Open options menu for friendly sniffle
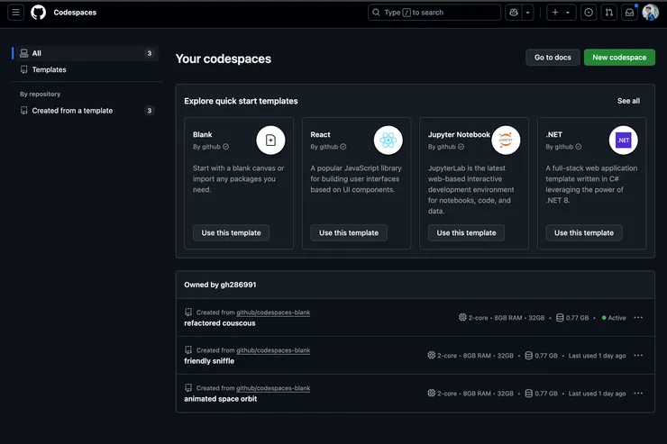Screen dimensions: 667x444 [638, 356]
